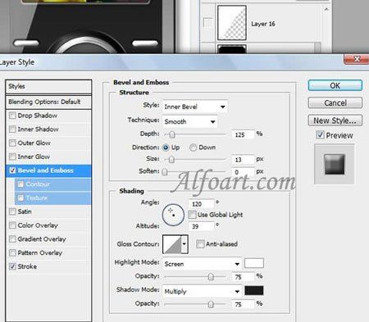Click the OK button

pyautogui.click(x=335, y=85)
